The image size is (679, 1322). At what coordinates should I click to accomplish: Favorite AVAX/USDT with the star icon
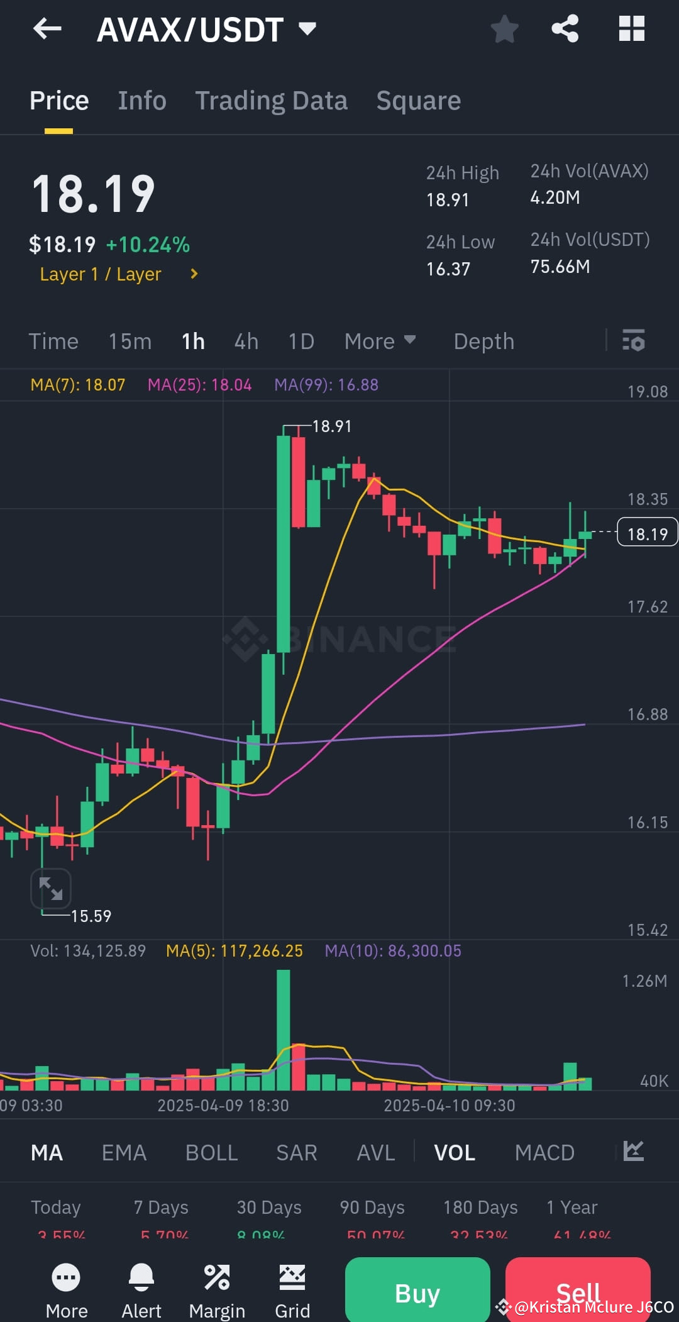coord(505,29)
